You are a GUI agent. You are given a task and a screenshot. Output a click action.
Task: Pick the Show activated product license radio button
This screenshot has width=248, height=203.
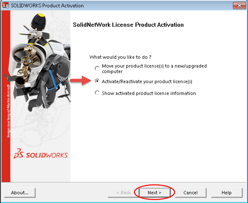[97, 93]
